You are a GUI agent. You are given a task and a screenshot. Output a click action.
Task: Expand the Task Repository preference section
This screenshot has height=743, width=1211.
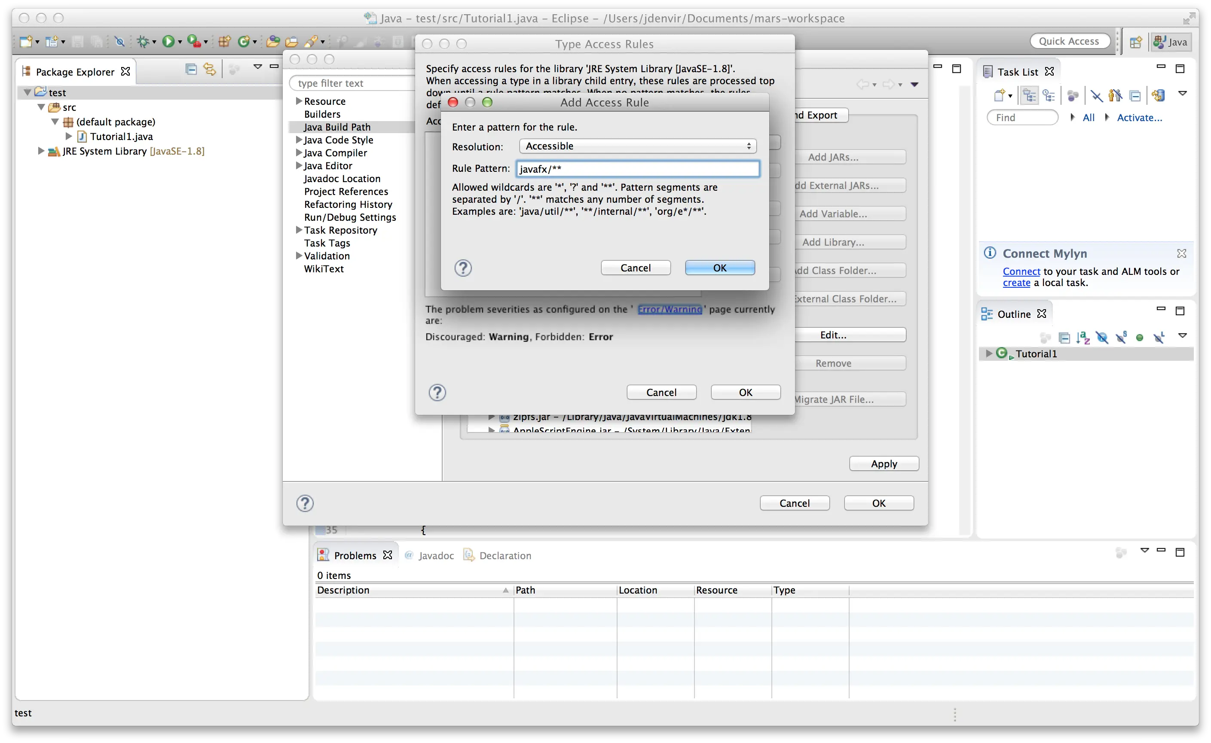click(300, 229)
